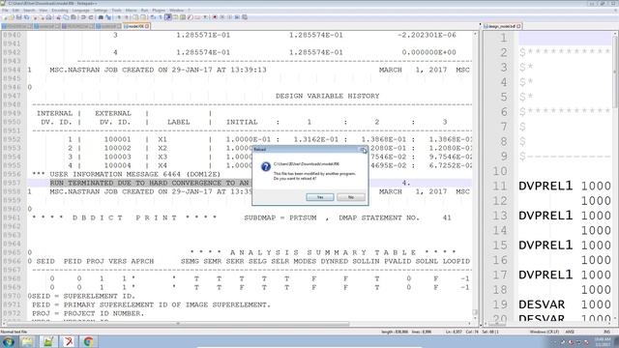The image size is (619, 348).
Task: Click the DESIGN VARIABLE HISTORY heading text
Action: (x=327, y=96)
